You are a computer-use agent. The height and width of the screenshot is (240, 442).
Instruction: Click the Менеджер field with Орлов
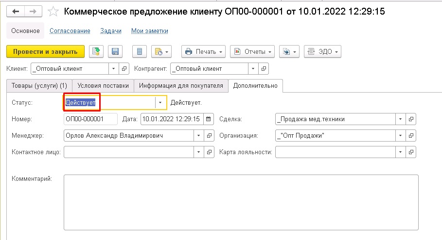[x=129, y=136]
